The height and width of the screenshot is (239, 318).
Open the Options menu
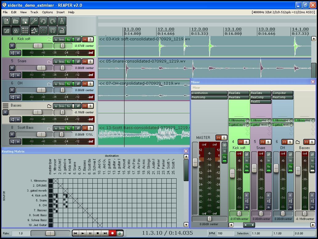pyautogui.click(x=47, y=12)
